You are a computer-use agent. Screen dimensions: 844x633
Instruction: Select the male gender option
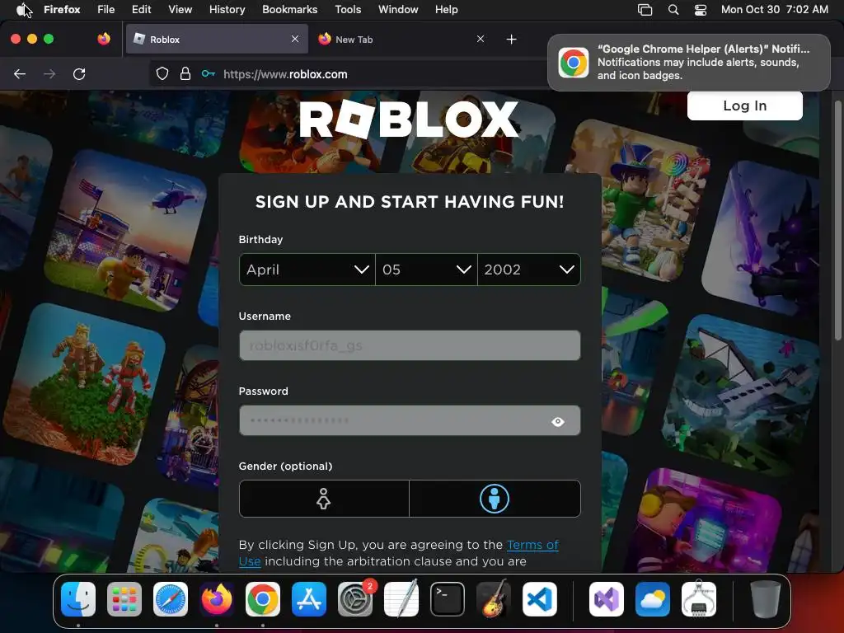(495, 499)
